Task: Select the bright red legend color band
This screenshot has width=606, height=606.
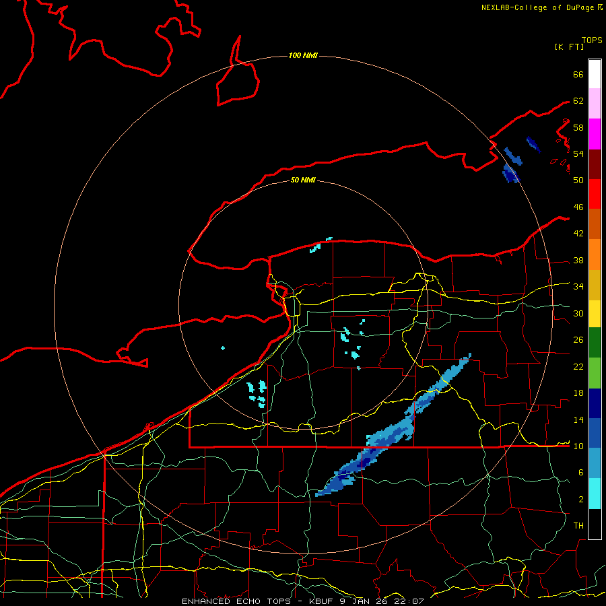Action: click(595, 194)
